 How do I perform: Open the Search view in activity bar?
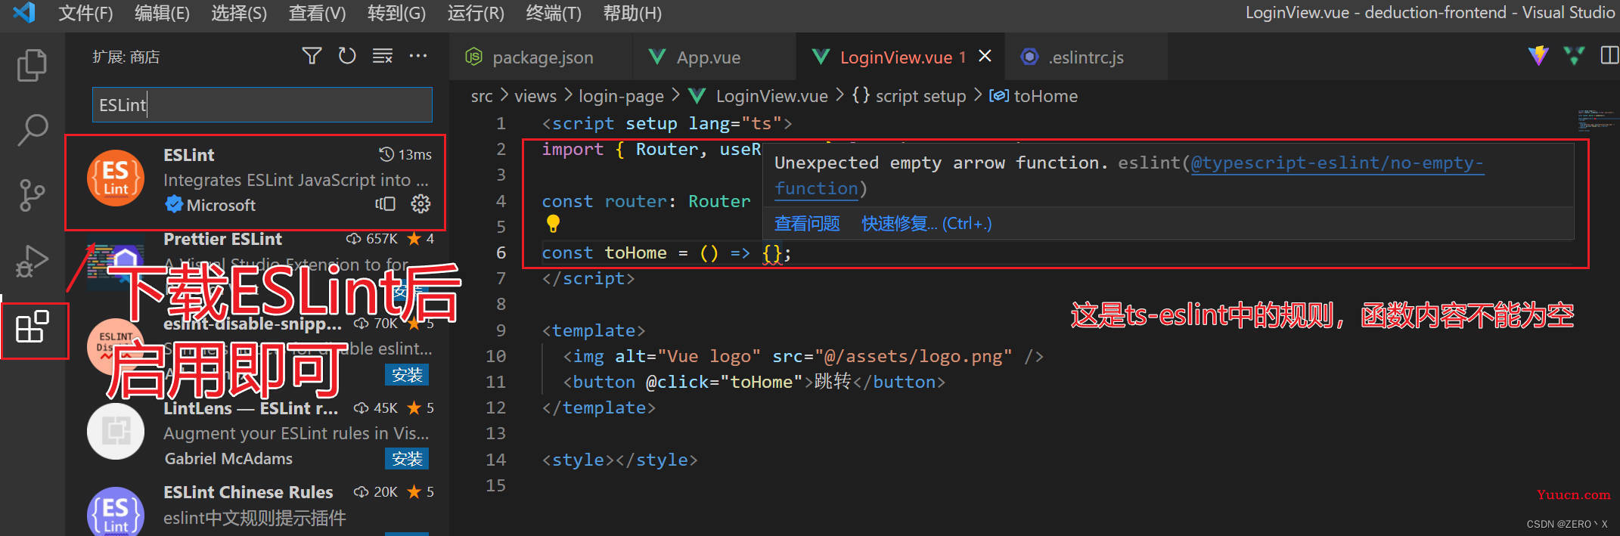pos(32,130)
